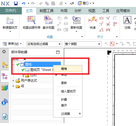Expand the 用户表达式 tree node
Image resolution: width=136 pixels, height=126 pixels.
pyautogui.click(x=13, y=81)
